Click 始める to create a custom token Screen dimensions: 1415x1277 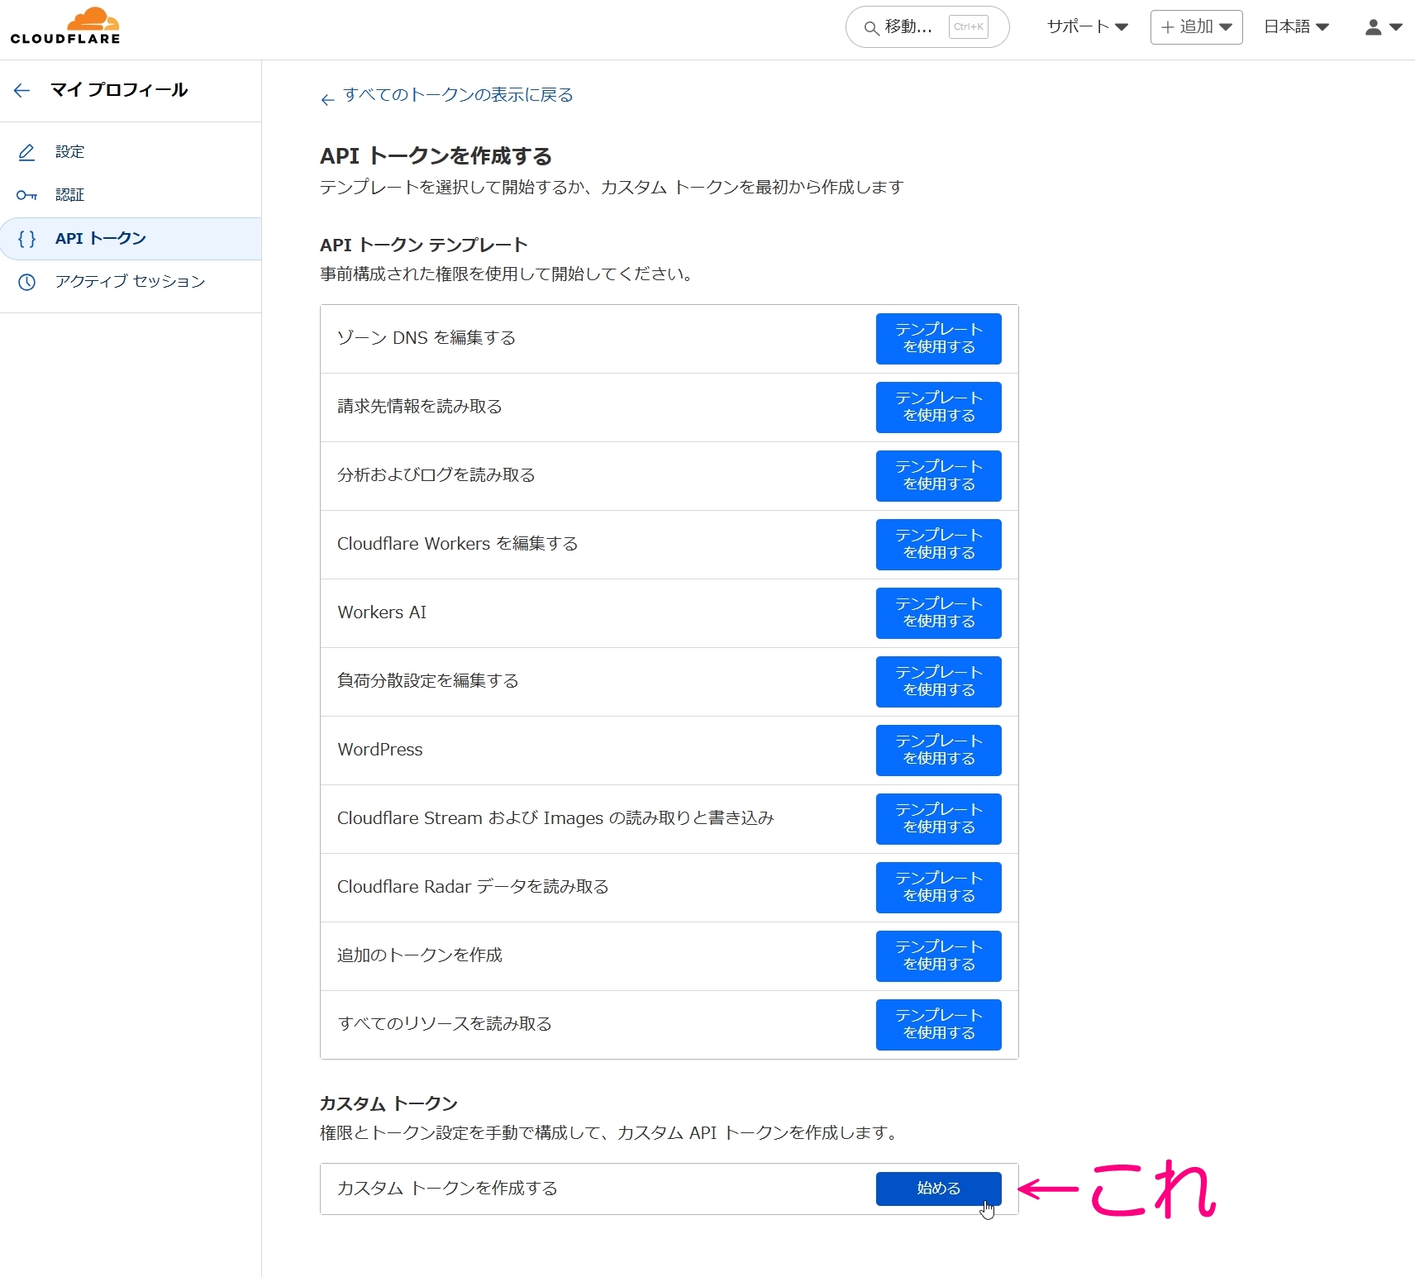(x=938, y=1189)
